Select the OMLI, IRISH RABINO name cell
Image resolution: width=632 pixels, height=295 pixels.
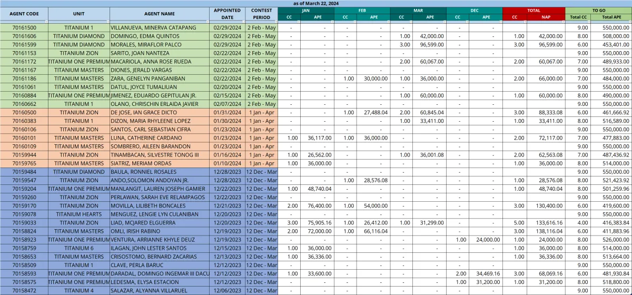pos(160,231)
